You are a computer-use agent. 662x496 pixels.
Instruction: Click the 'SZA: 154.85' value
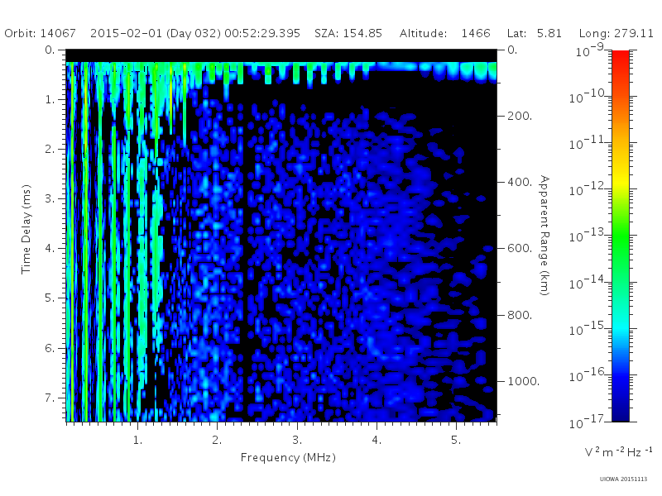point(348,33)
